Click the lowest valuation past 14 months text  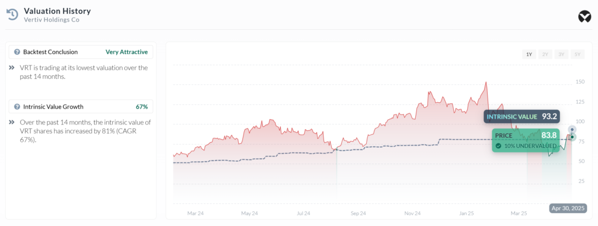coord(84,72)
